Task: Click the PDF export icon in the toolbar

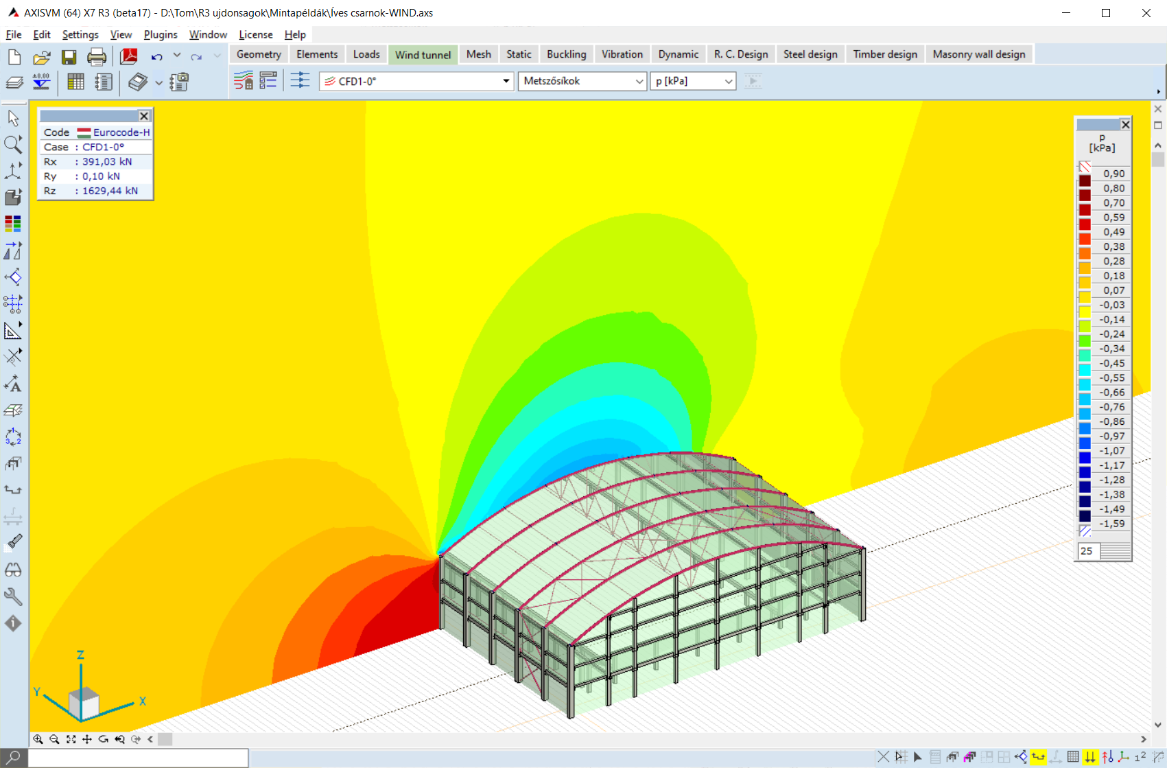Action: (x=129, y=56)
